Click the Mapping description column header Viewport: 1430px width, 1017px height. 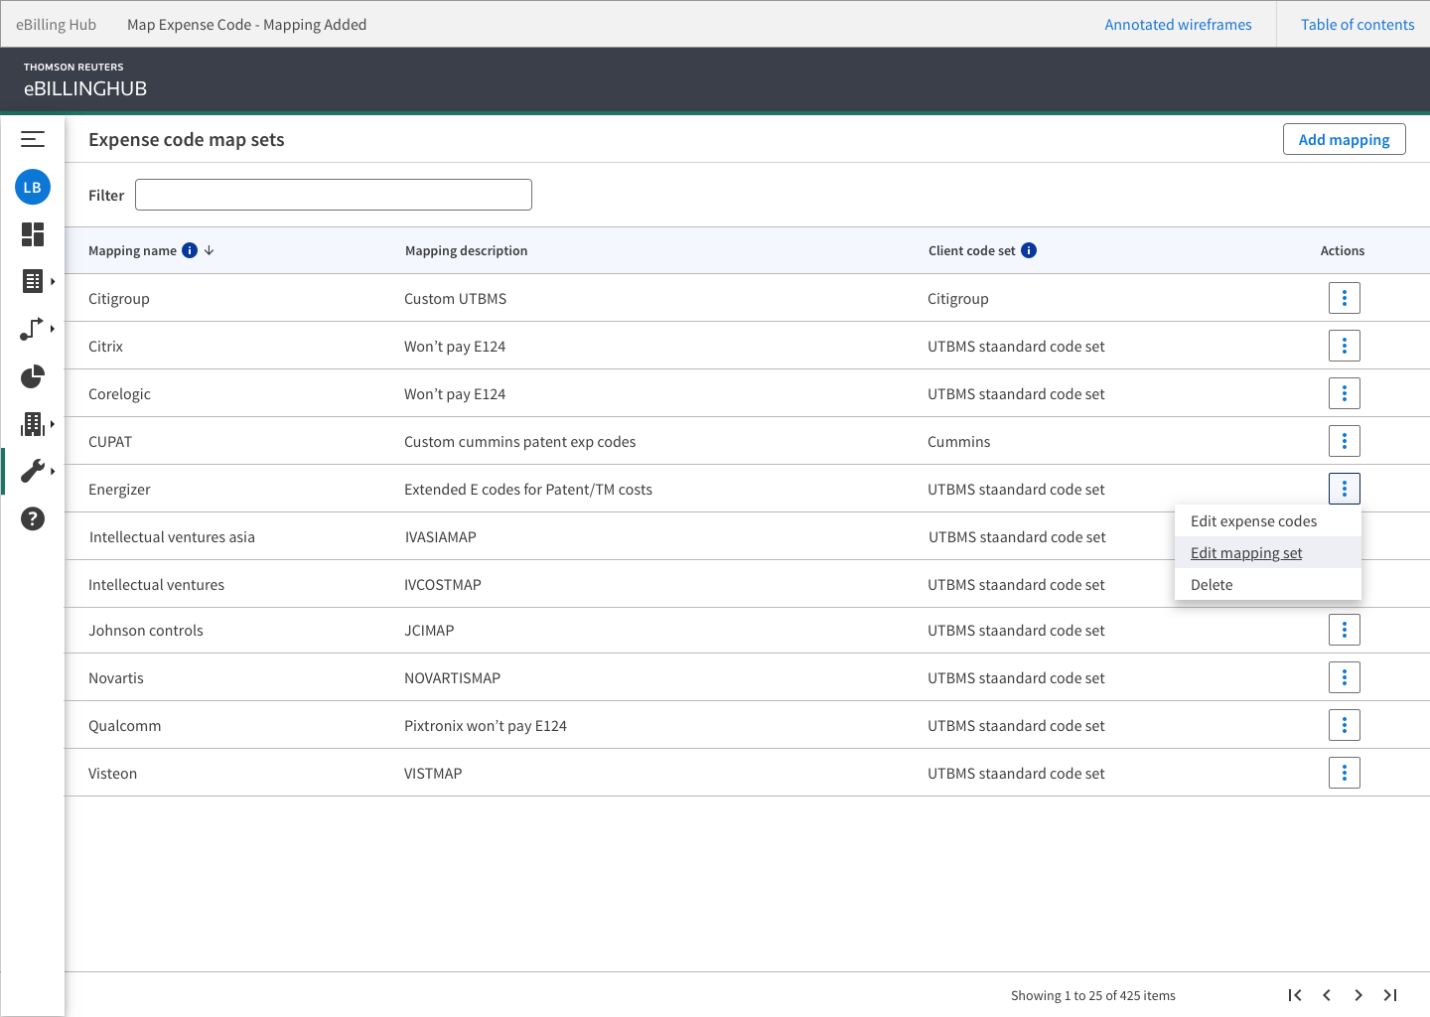466,250
